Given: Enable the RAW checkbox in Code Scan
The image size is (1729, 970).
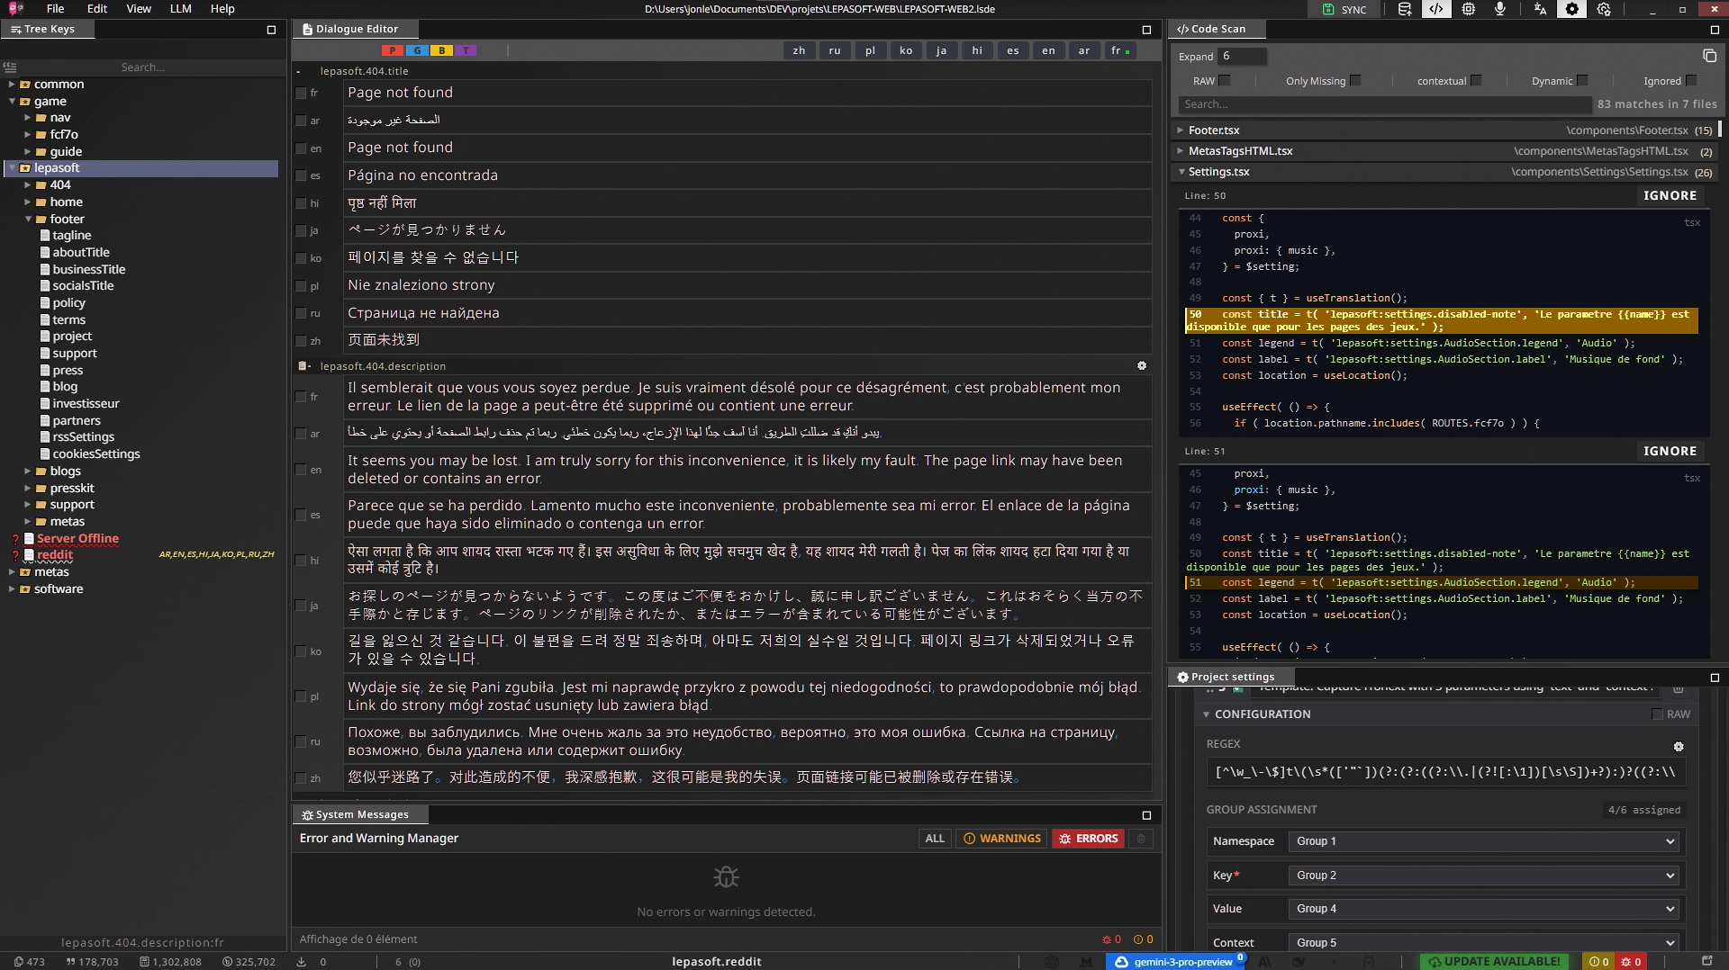Looking at the screenshot, I should (1224, 80).
